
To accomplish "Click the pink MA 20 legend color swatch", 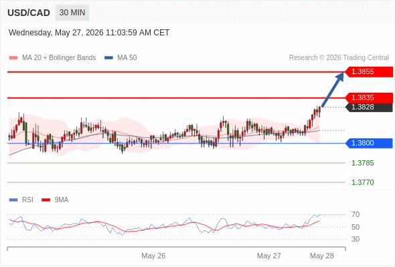I will (13, 58).
